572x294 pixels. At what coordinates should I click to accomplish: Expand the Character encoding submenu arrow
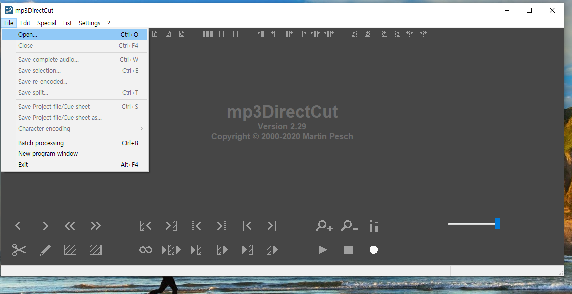pyautogui.click(x=141, y=129)
